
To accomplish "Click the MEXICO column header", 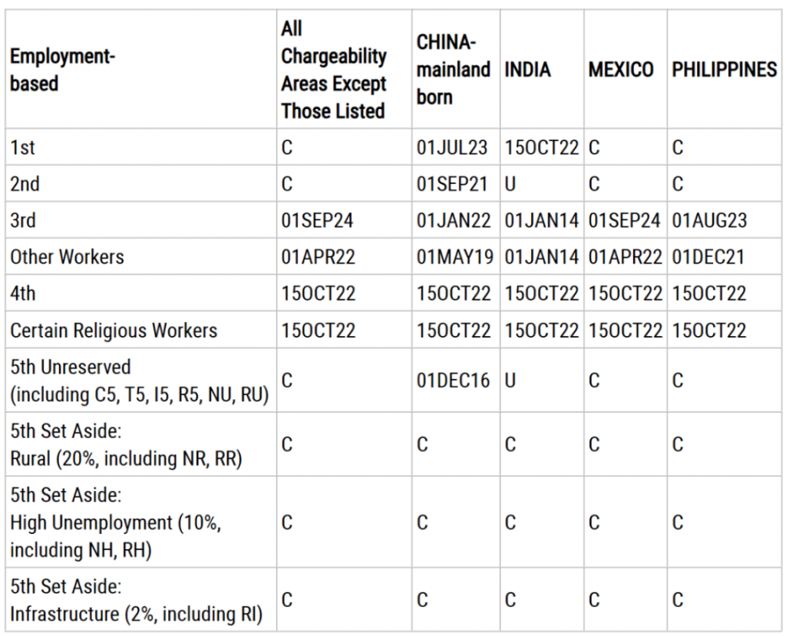I will 620,70.
